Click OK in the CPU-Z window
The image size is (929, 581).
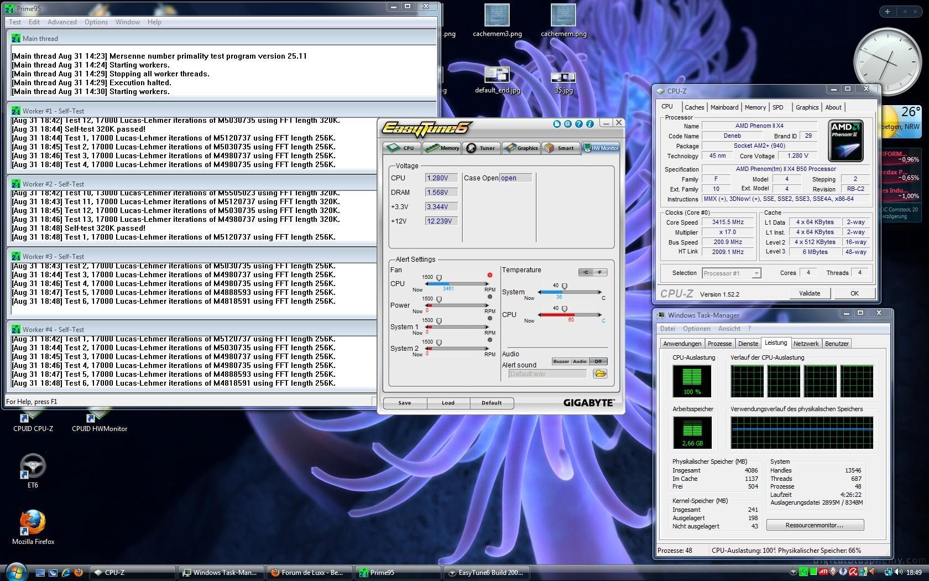tap(854, 293)
